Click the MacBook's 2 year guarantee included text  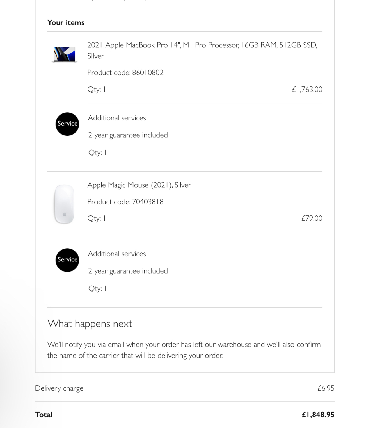(x=128, y=135)
